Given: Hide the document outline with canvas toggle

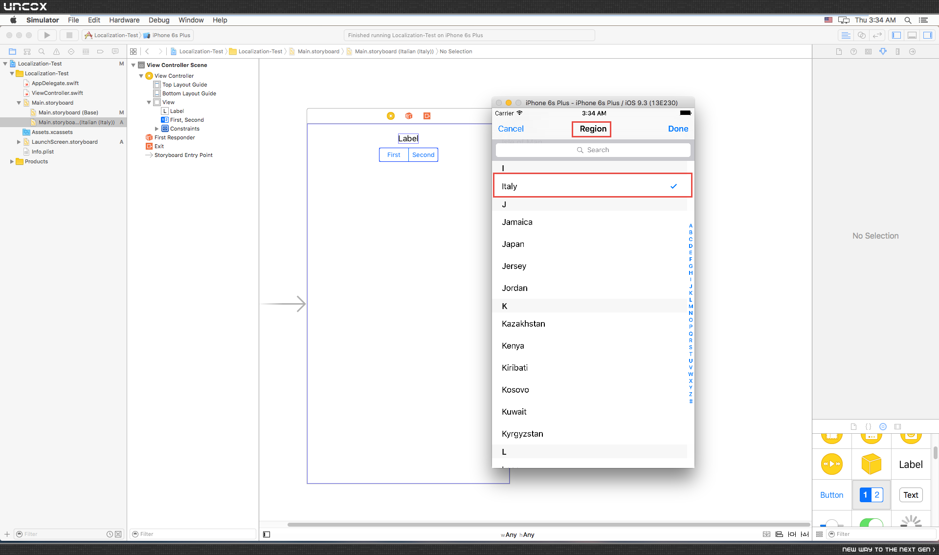Looking at the screenshot, I should [267, 534].
